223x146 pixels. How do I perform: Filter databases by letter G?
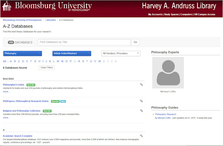coord(35,61)
